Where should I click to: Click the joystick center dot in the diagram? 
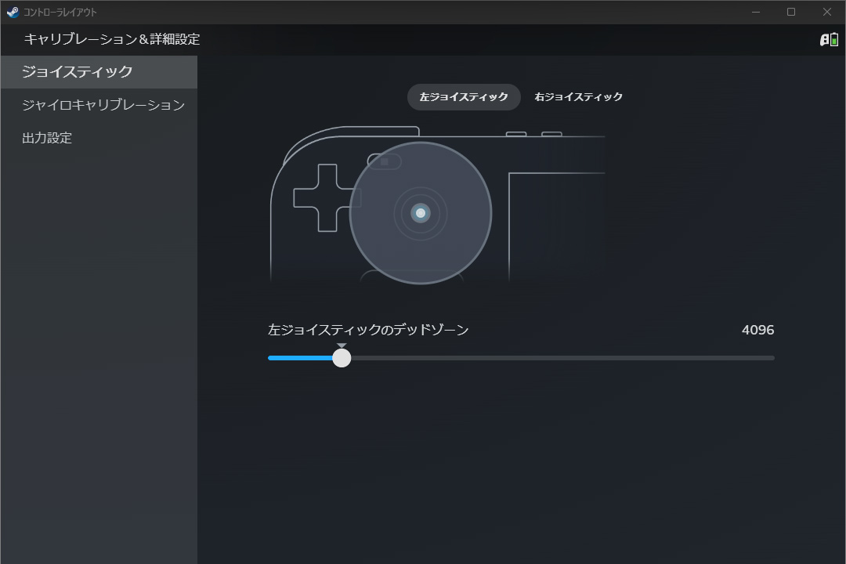point(421,213)
